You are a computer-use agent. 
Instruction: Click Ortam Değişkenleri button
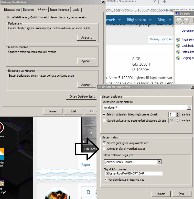pos(81,97)
